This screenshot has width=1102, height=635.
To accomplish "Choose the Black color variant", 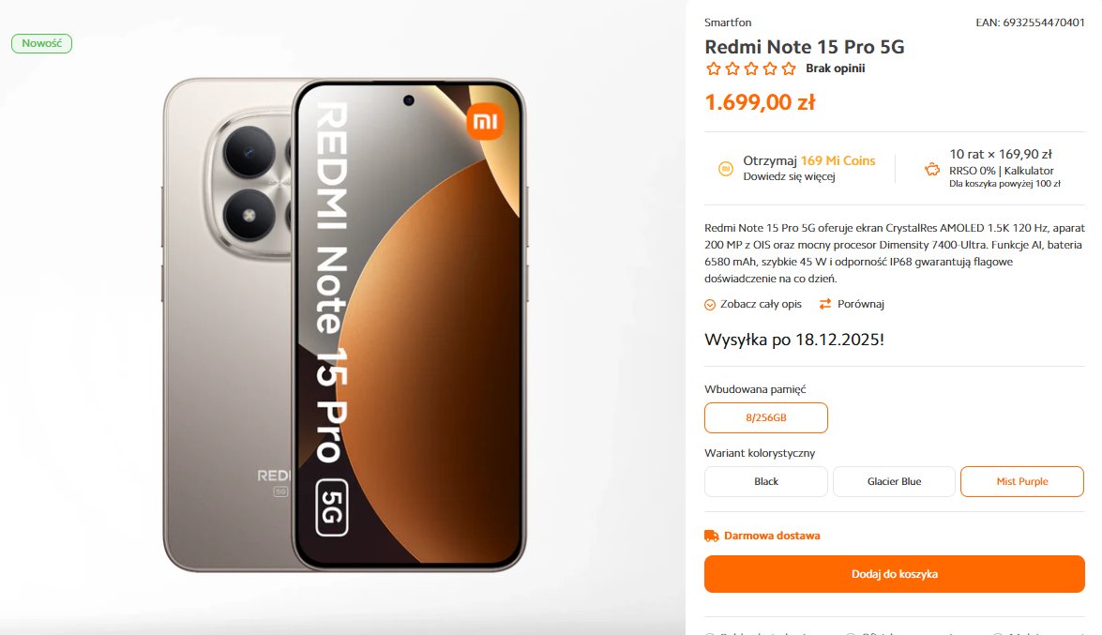I will click(x=766, y=482).
